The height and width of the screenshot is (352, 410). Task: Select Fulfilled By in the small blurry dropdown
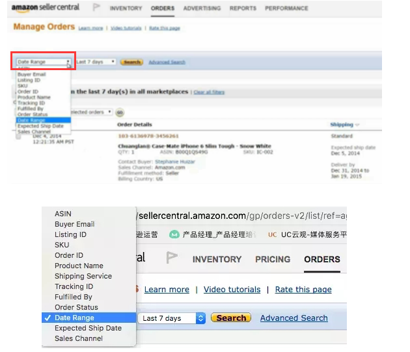pyautogui.click(x=44, y=109)
